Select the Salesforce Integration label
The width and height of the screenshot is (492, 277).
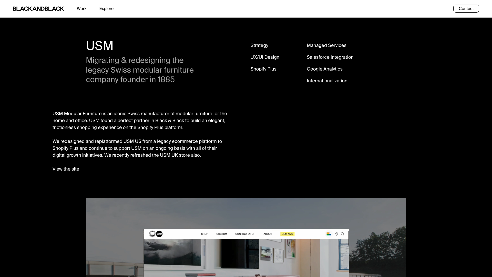tap(330, 57)
